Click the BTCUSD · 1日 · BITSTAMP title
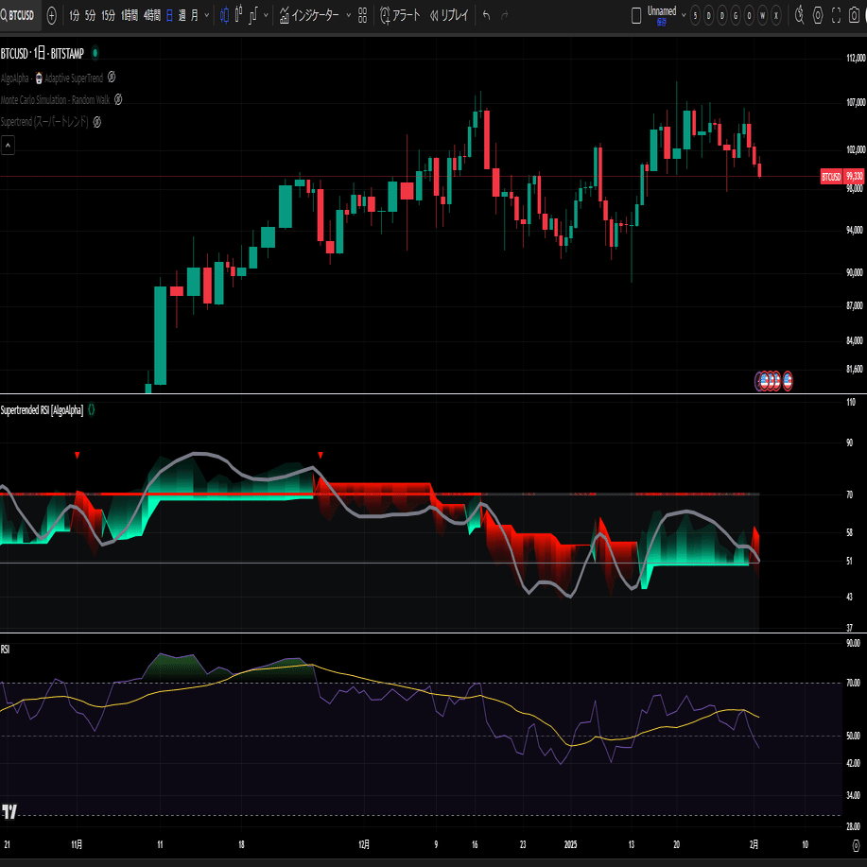This screenshot has width=867, height=867. pyautogui.click(x=42, y=53)
